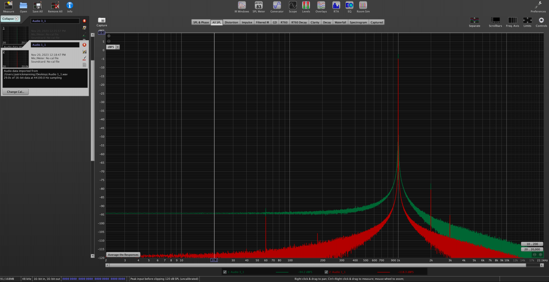Click vertical zoom out icon near dBFS axis
This screenshot has height=282, width=549.
(x=109, y=41)
